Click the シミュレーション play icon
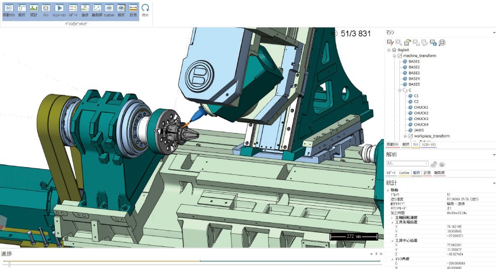Viewport: 496px width, 269px height. click(59, 8)
